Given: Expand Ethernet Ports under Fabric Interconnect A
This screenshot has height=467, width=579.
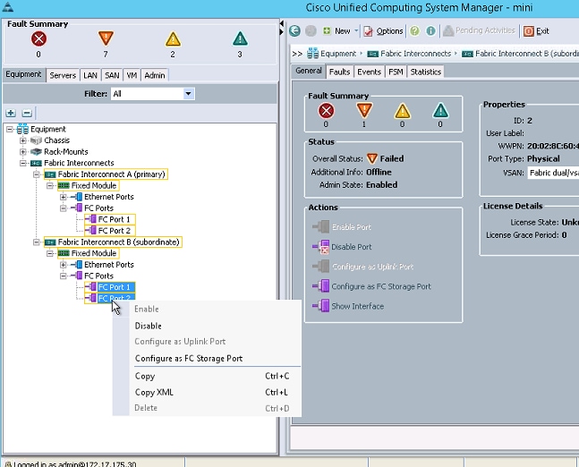Looking at the screenshot, I should [x=64, y=197].
